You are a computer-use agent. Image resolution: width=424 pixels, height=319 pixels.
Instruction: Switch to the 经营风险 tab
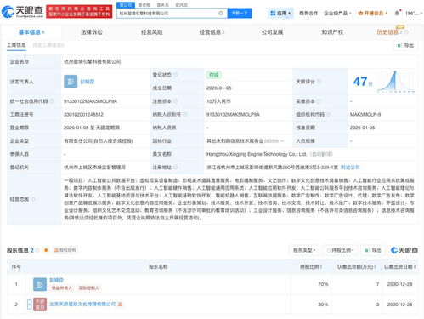(x=152, y=32)
